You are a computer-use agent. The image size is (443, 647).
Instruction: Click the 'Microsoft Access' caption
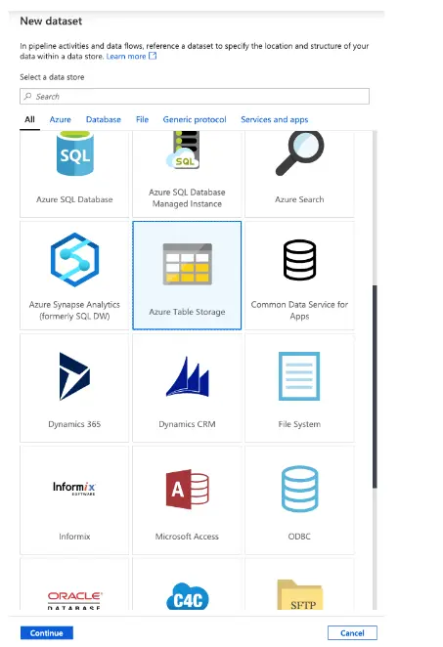coord(187,537)
